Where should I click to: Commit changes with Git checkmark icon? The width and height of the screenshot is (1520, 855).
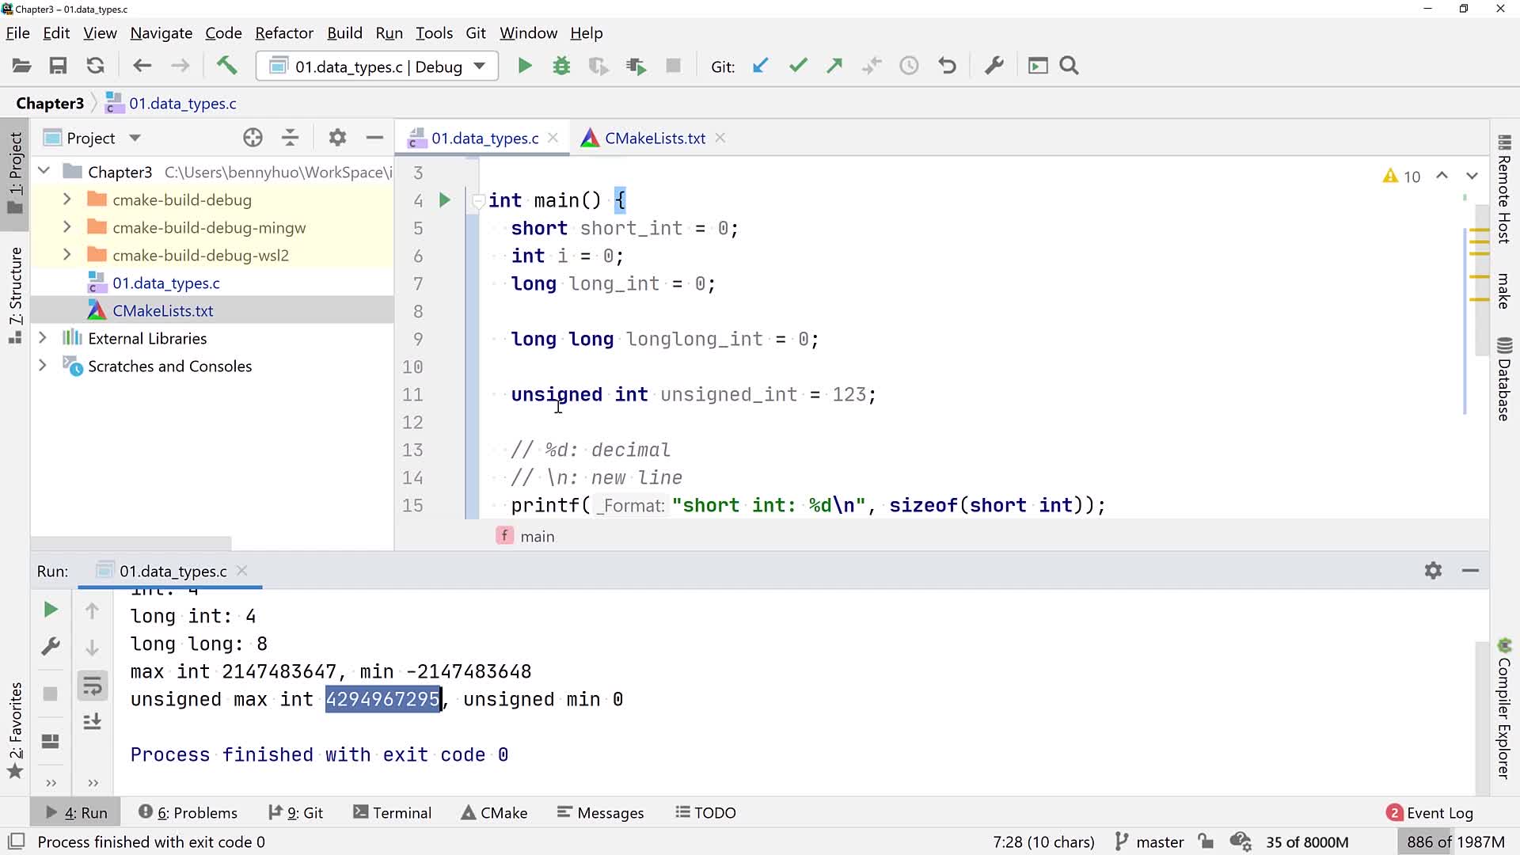[798, 66]
